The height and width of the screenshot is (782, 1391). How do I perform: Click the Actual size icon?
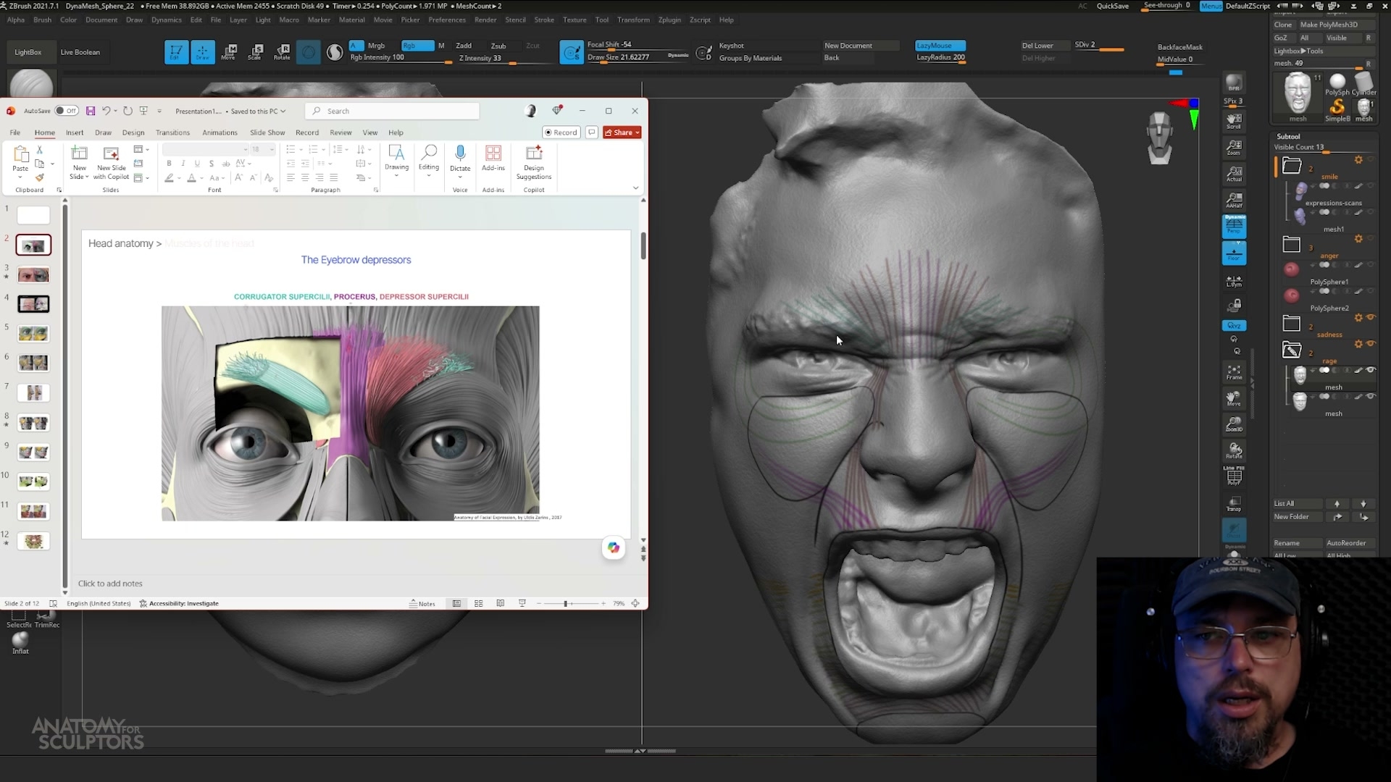click(x=1234, y=174)
